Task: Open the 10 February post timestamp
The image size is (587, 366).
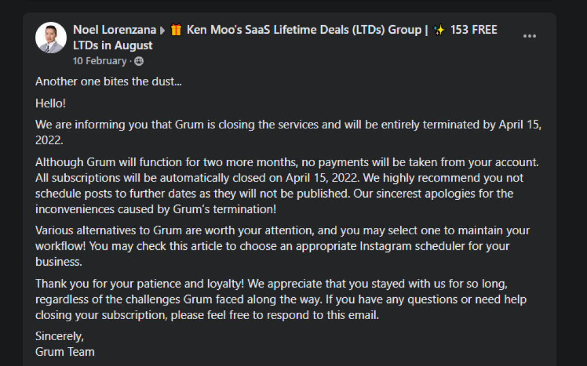Action: click(x=100, y=61)
